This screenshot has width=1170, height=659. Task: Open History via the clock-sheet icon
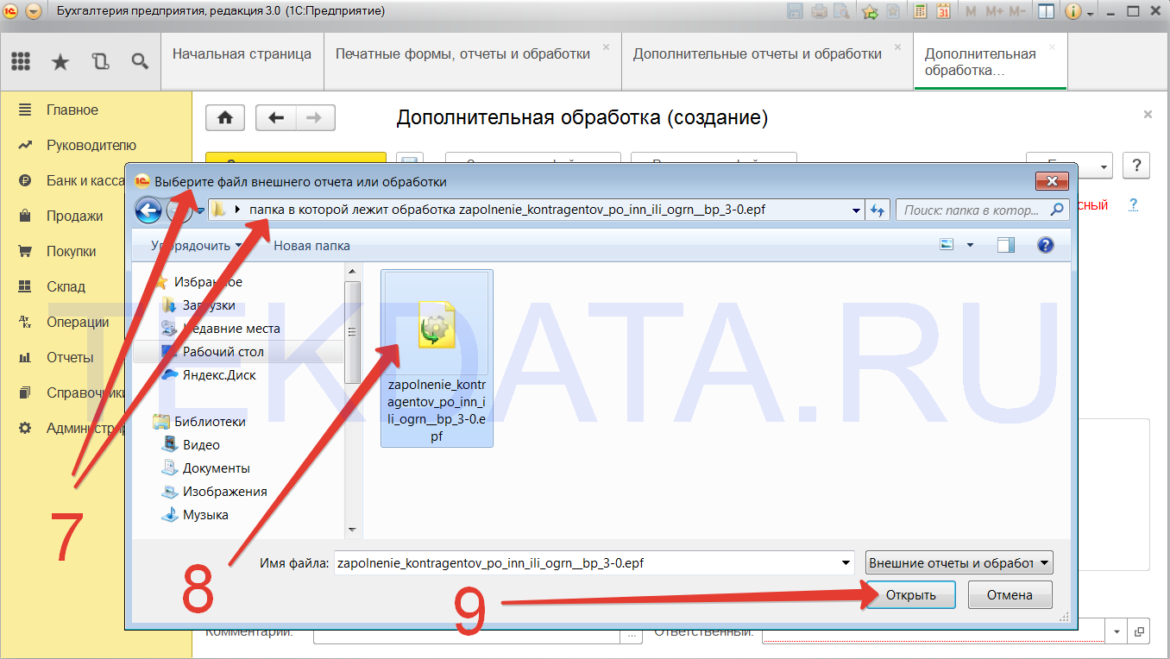pyautogui.click(x=100, y=60)
